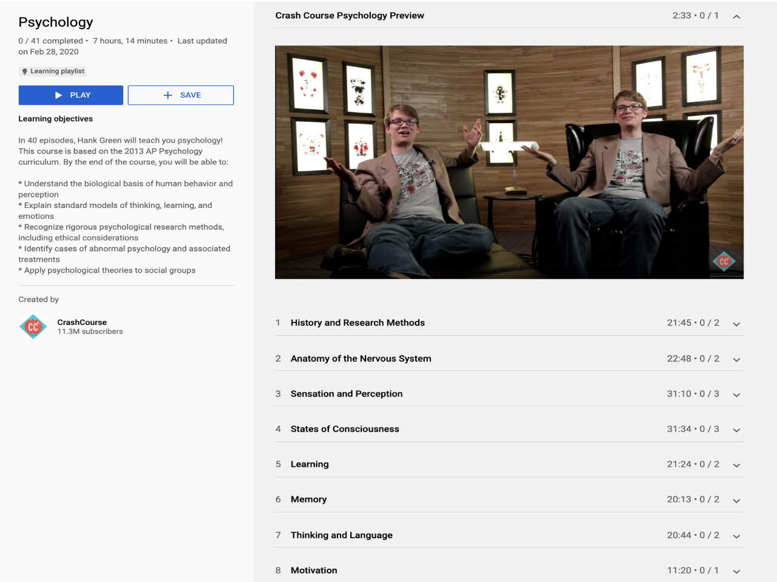
Task: Select the Memory section title
Action: (308, 499)
